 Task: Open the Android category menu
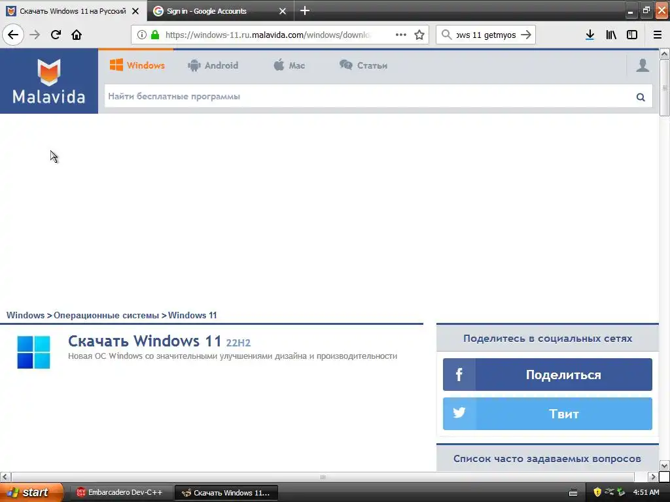coord(213,65)
